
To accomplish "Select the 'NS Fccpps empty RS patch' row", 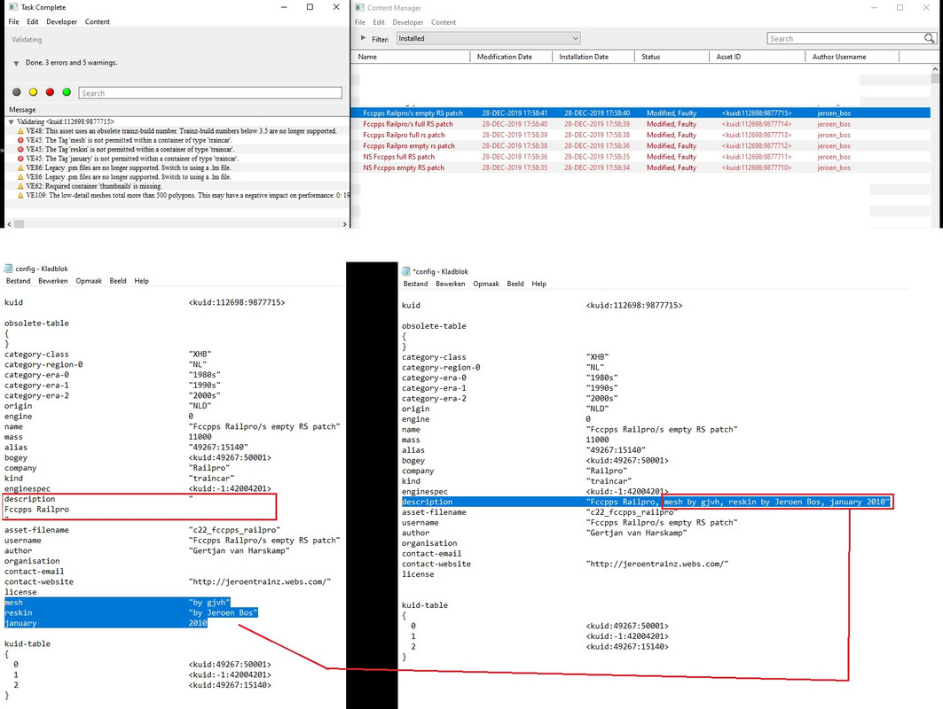I will 640,168.
